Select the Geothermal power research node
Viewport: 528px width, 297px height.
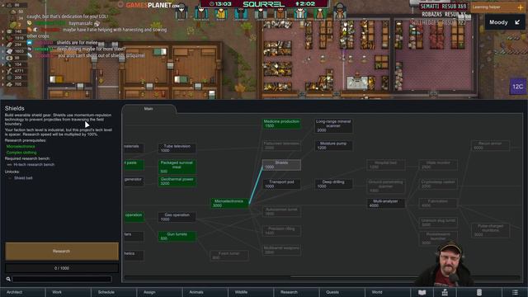click(x=177, y=181)
